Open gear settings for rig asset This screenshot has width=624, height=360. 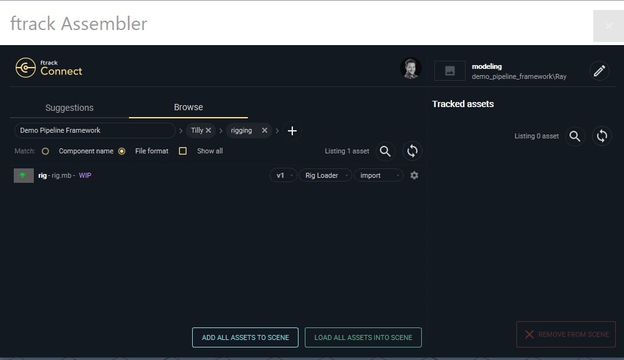pyautogui.click(x=414, y=175)
